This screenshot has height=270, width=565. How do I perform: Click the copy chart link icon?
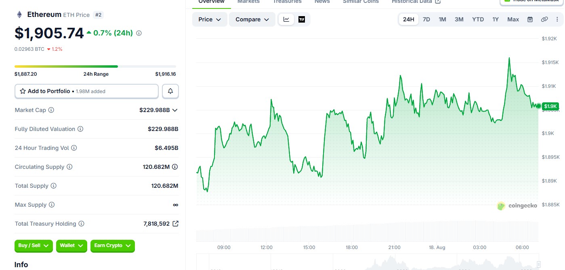tap(544, 19)
